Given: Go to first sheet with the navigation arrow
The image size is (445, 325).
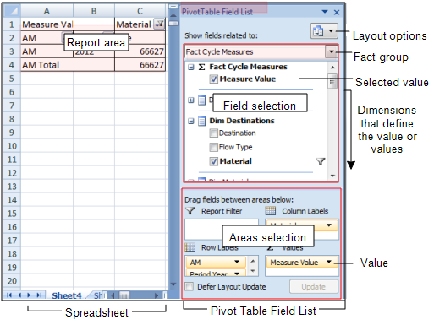Looking at the screenshot, I should 9,295.
